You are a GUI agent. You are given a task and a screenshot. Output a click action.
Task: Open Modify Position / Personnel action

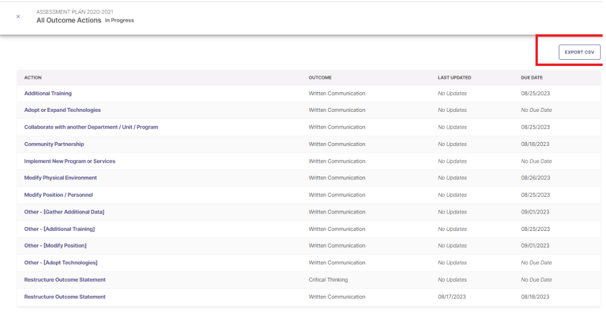coord(59,195)
